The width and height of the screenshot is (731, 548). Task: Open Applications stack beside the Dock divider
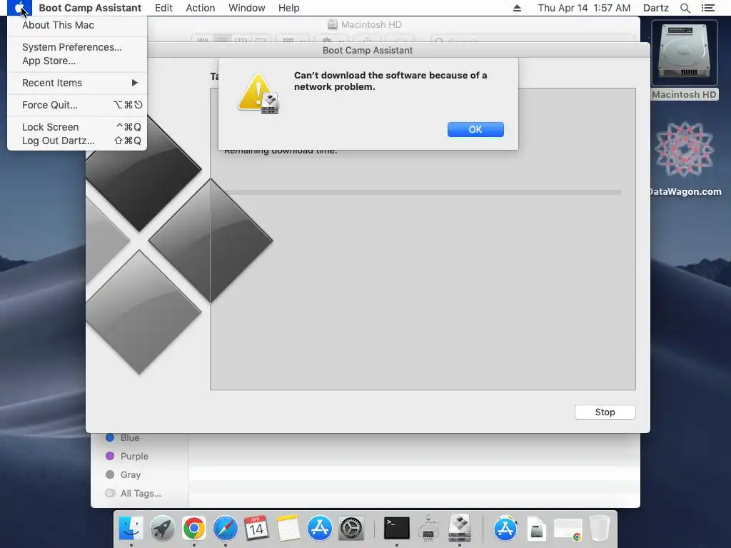[505, 529]
